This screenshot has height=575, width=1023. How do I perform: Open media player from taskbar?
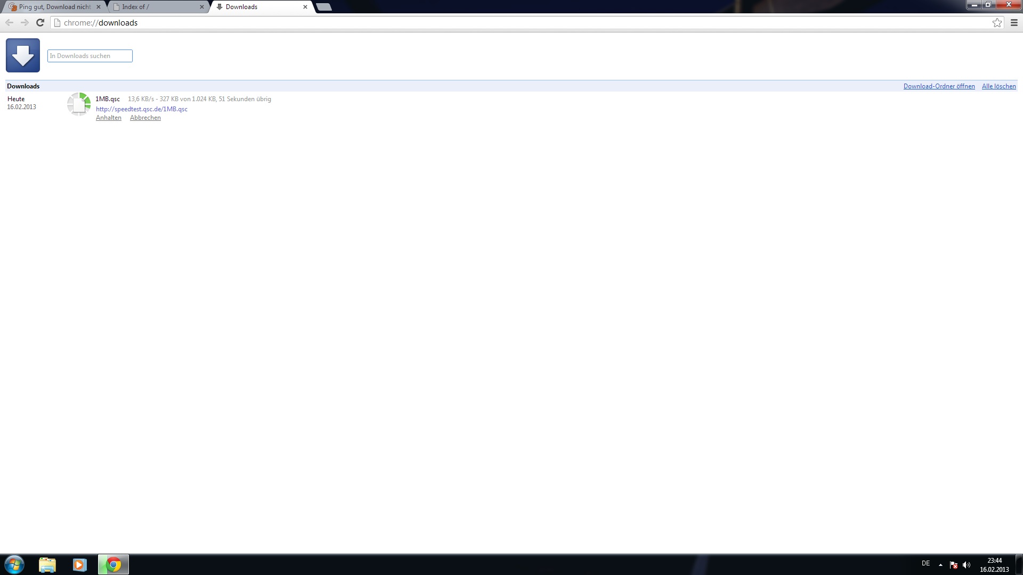pyautogui.click(x=80, y=564)
